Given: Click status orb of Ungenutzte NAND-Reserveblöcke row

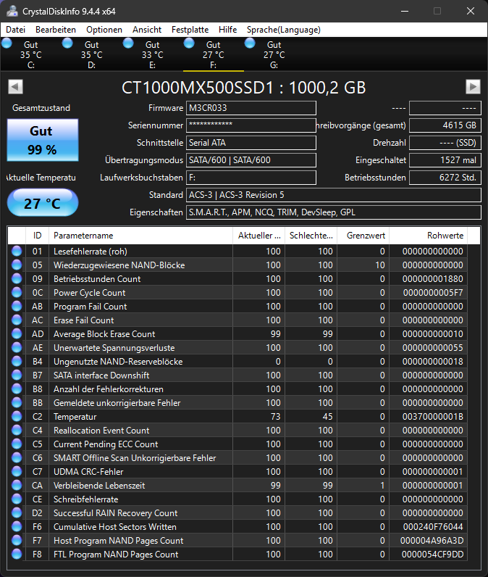Looking at the screenshot, I should coord(17,362).
